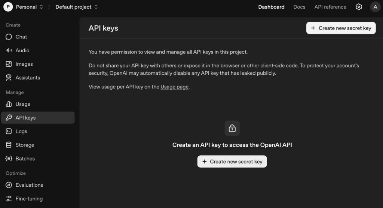Select the Batches curly braces icon
383x208 pixels.
tap(9, 159)
